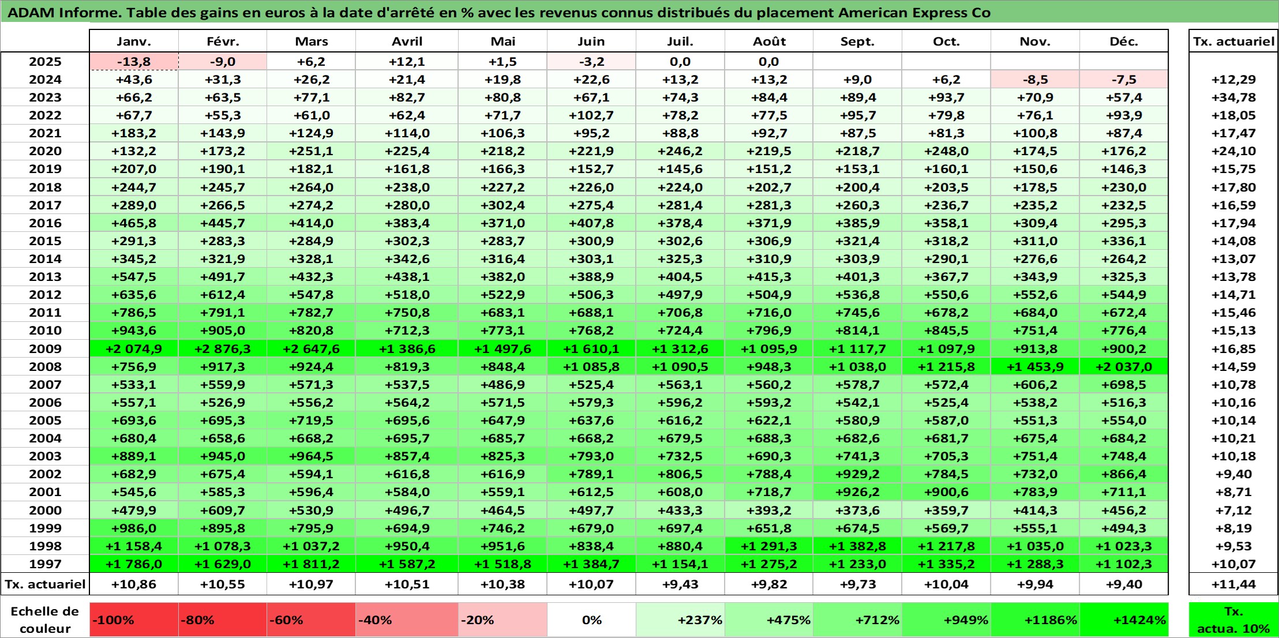Click the -100% red color scale swatch
The image size is (1279, 638).
pyautogui.click(x=134, y=620)
